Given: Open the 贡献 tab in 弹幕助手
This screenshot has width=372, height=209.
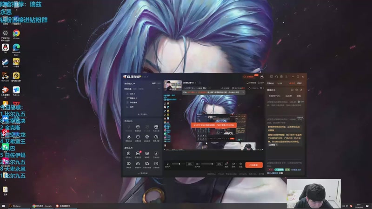Looking at the screenshot, I should click(299, 96).
